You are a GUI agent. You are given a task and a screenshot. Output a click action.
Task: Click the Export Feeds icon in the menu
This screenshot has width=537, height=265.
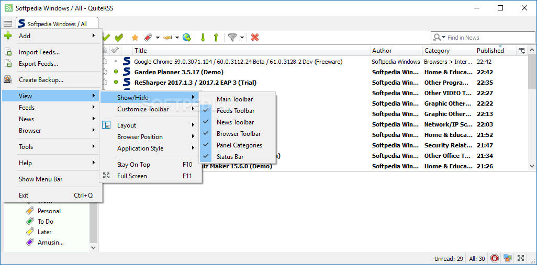point(8,63)
